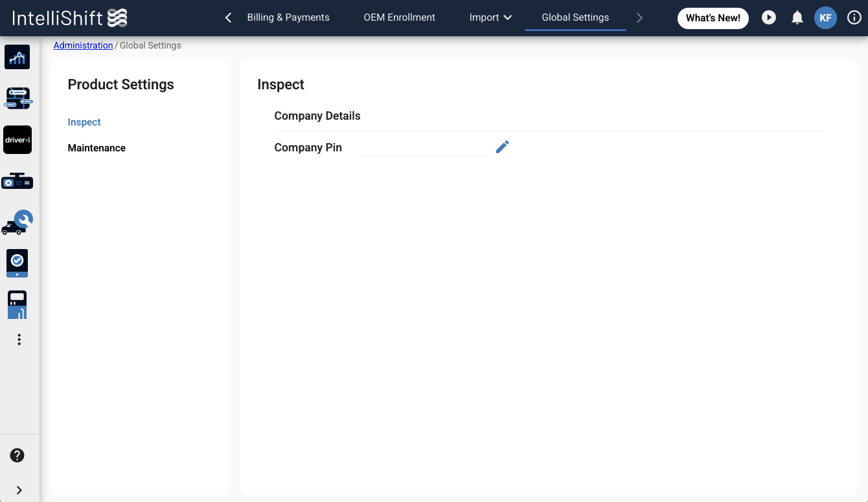This screenshot has height=502, width=868.
Task: Open the inspection checkmark device icon
Action: (17, 263)
